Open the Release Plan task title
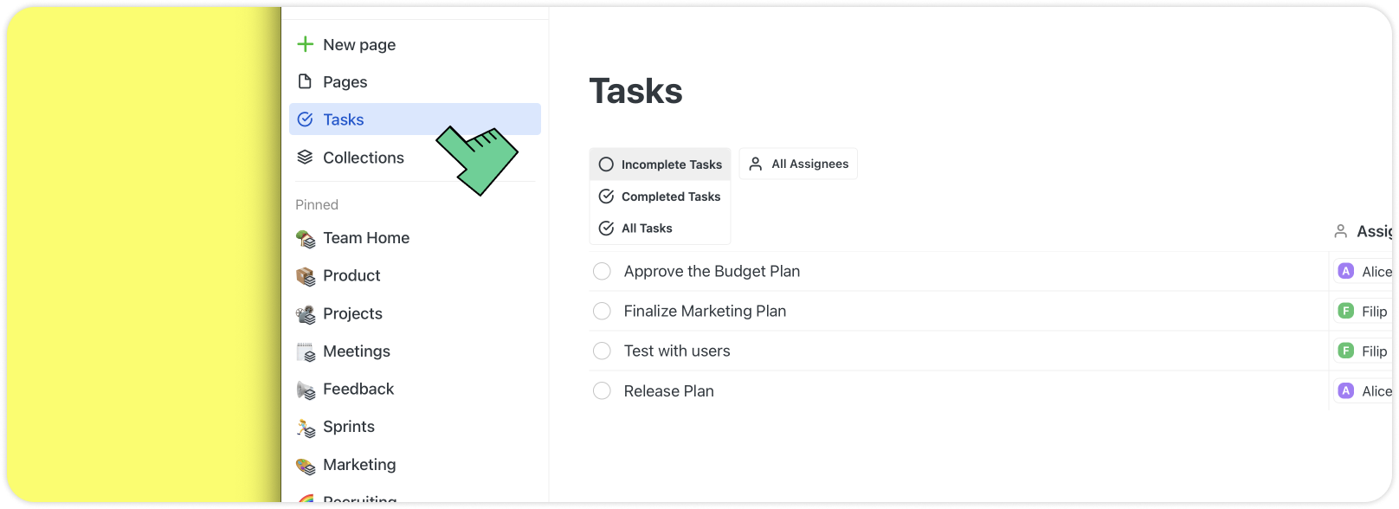The width and height of the screenshot is (1399, 509). 668,391
